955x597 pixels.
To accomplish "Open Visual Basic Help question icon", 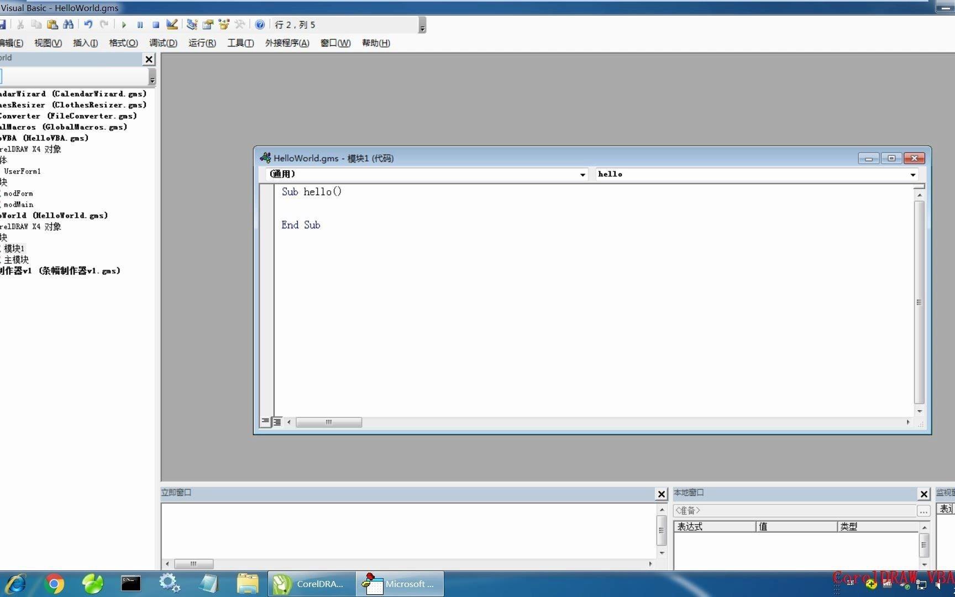I will [x=260, y=24].
